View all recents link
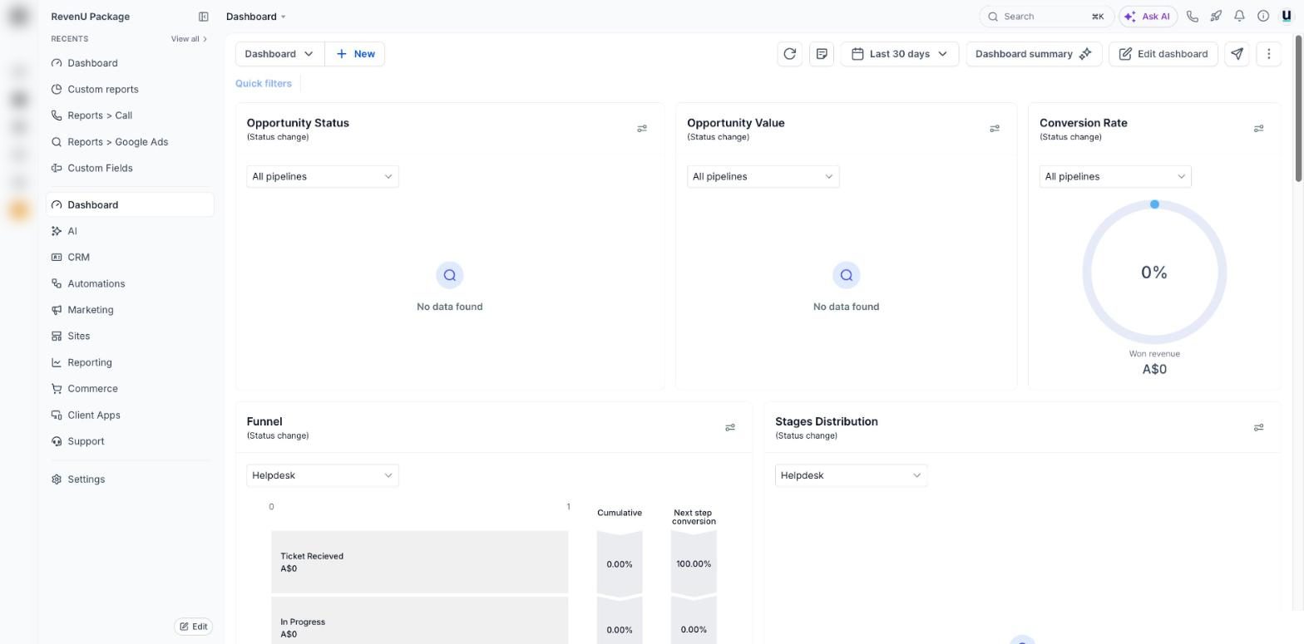The image size is (1304, 644). 189,39
